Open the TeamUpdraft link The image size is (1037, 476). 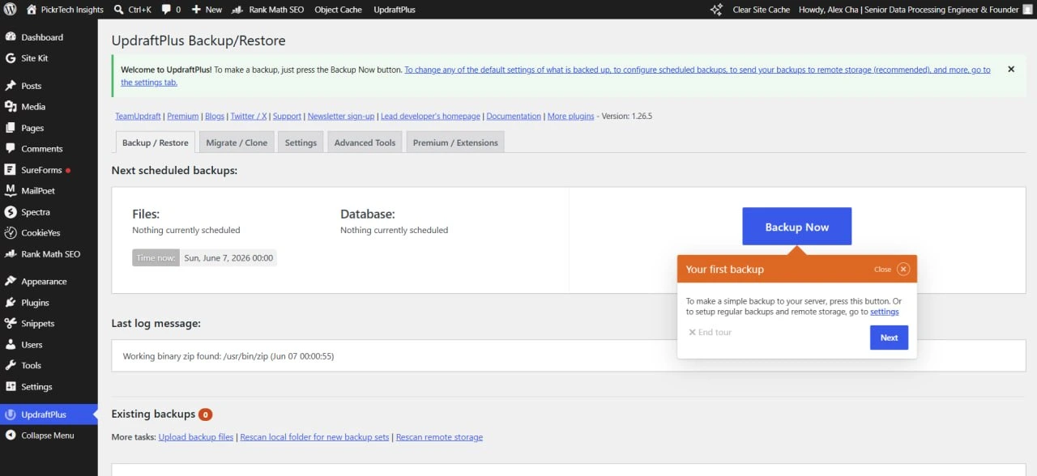139,117
